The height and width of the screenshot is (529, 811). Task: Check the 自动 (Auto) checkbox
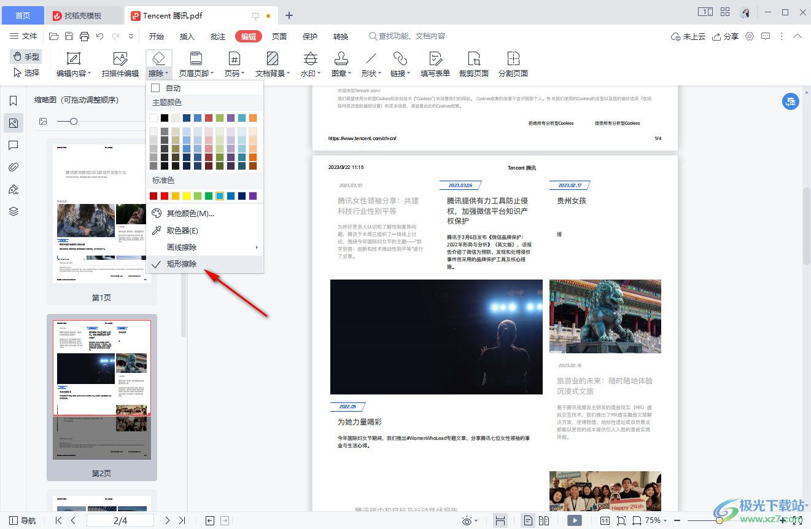point(155,88)
